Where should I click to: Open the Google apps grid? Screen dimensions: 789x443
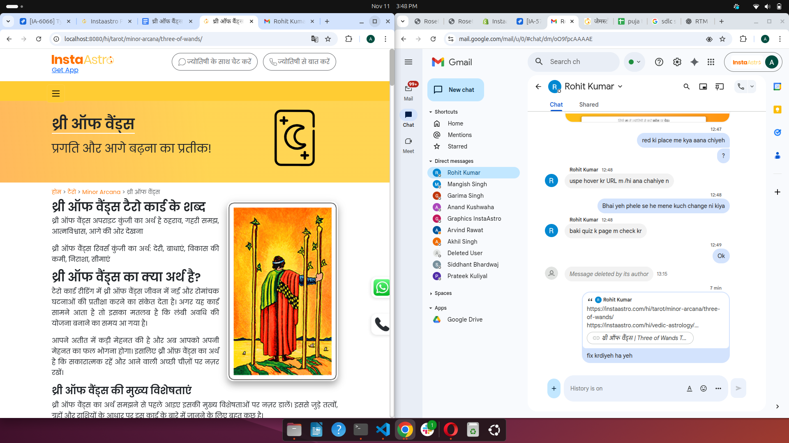(711, 62)
